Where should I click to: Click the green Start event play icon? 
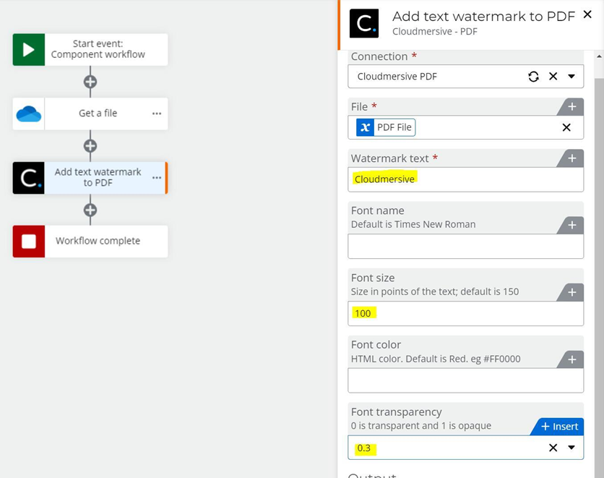28,49
